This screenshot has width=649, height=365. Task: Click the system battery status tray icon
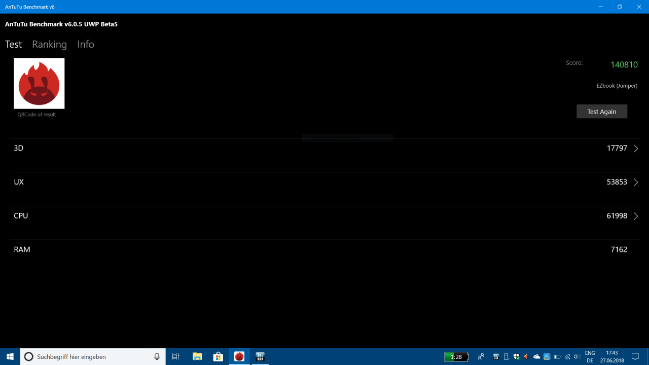[557, 357]
